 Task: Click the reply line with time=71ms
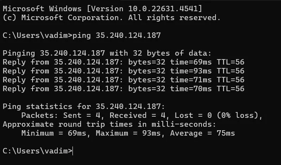(124, 80)
